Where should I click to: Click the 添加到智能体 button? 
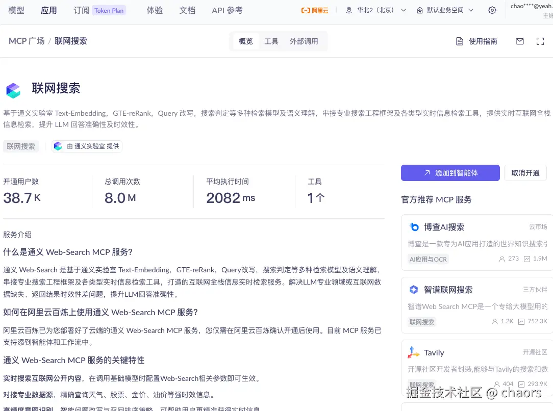coord(450,173)
